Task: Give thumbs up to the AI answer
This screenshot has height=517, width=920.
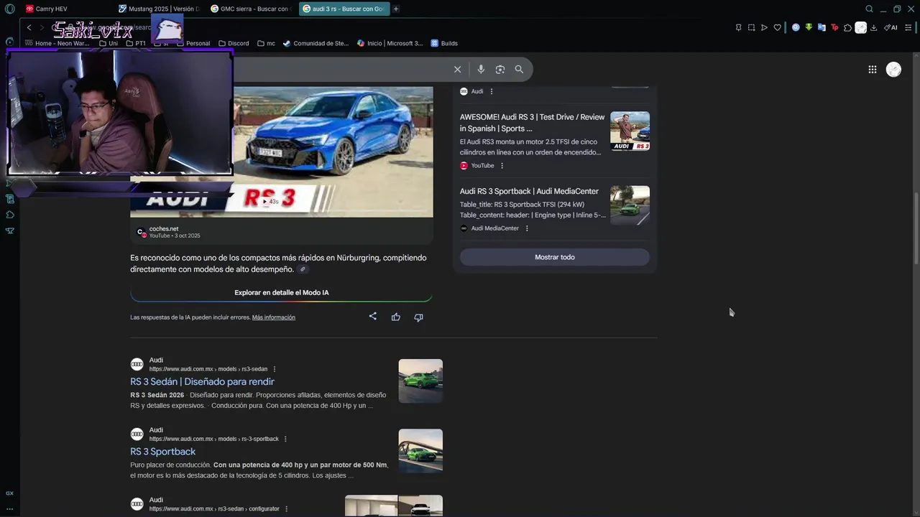Action: click(x=395, y=317)
